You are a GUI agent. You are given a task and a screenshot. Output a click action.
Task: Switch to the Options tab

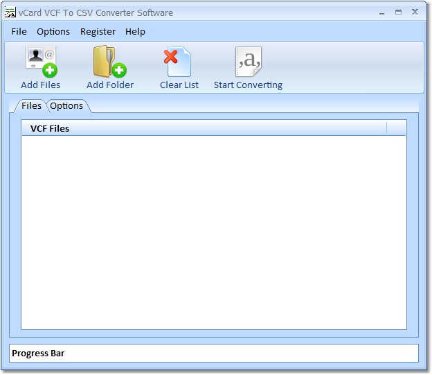(x=66, y=106)
